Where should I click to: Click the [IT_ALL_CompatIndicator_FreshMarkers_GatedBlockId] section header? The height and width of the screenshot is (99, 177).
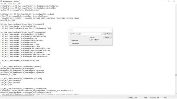[23, 89]
